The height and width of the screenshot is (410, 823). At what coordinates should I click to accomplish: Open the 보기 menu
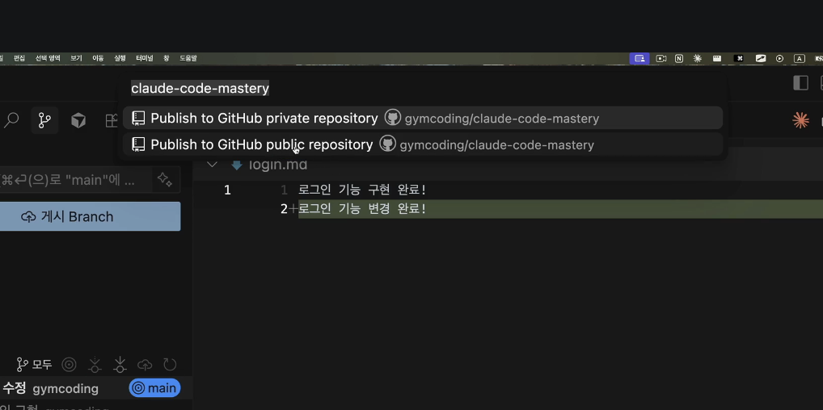click(76, 59)
